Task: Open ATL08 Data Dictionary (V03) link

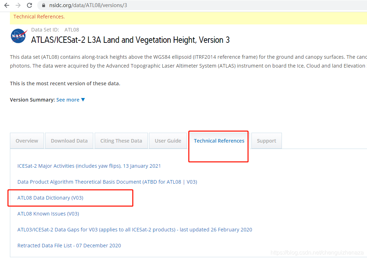Action: tap(50, 198)
